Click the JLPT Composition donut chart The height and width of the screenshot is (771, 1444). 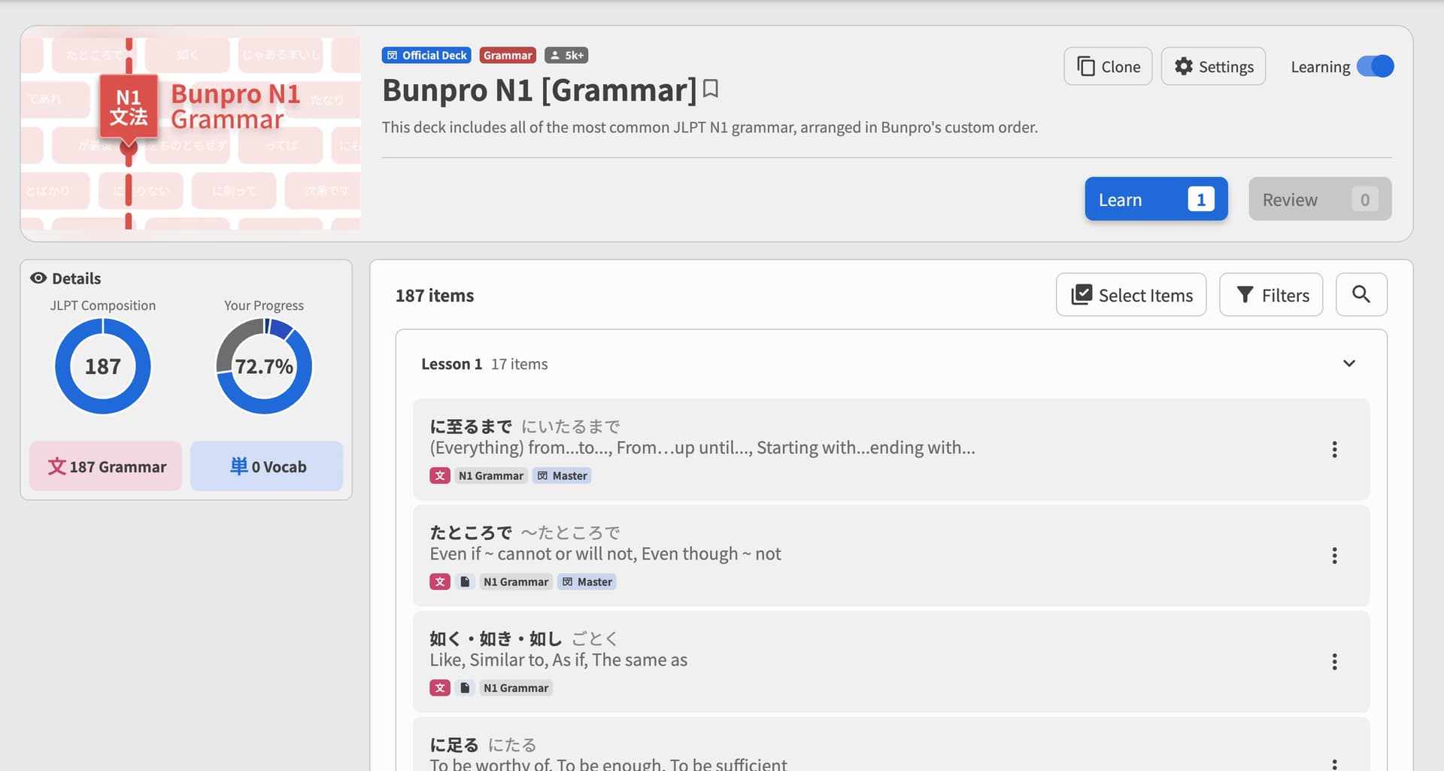[103, 366]
